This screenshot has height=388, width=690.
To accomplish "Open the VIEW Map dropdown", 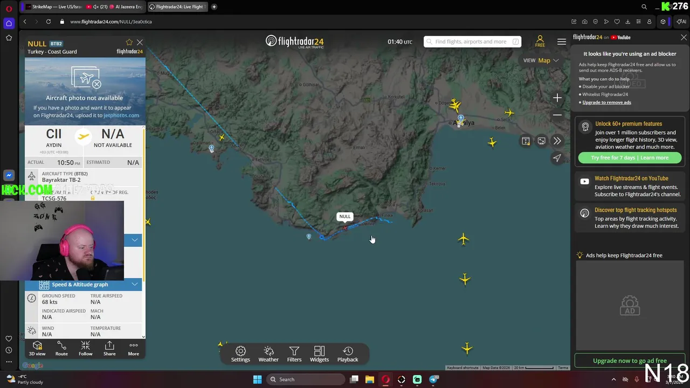I will point(541,60).
